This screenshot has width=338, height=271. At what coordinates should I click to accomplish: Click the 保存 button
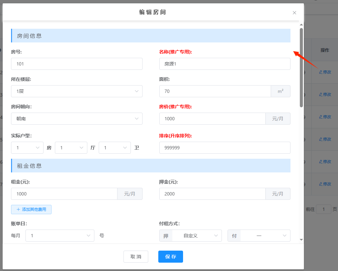pos(170,257)
